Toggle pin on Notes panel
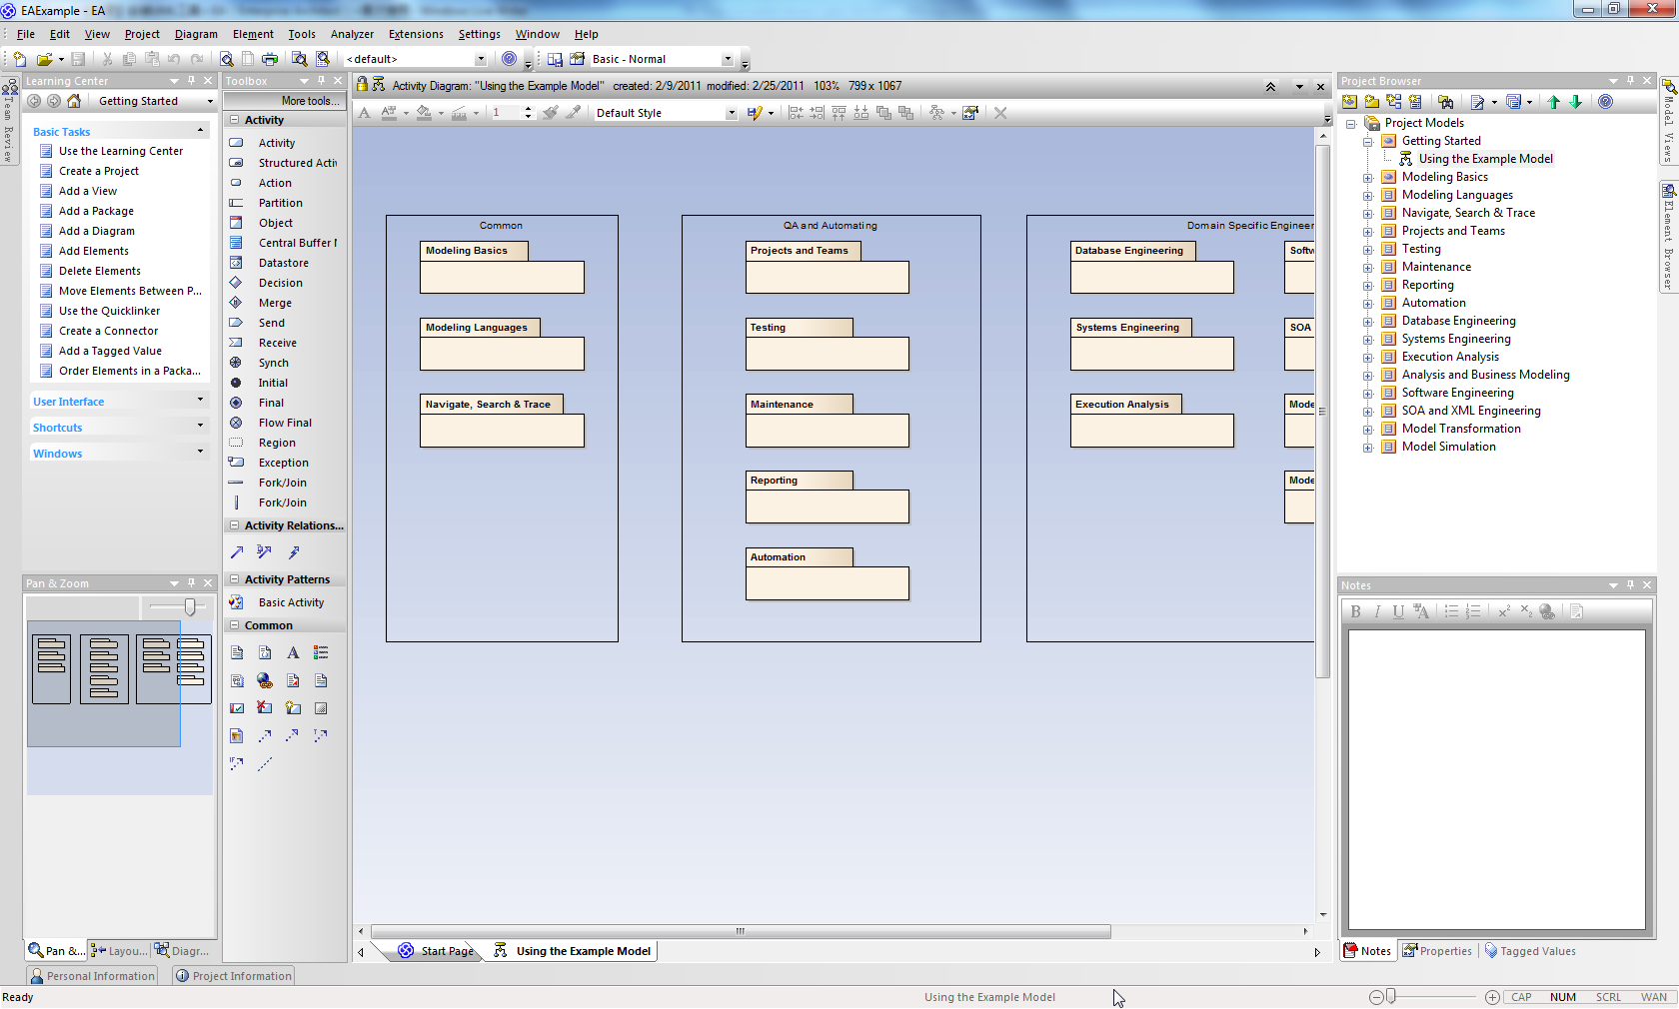The image size is (1679, 1009). point(1630,585)
